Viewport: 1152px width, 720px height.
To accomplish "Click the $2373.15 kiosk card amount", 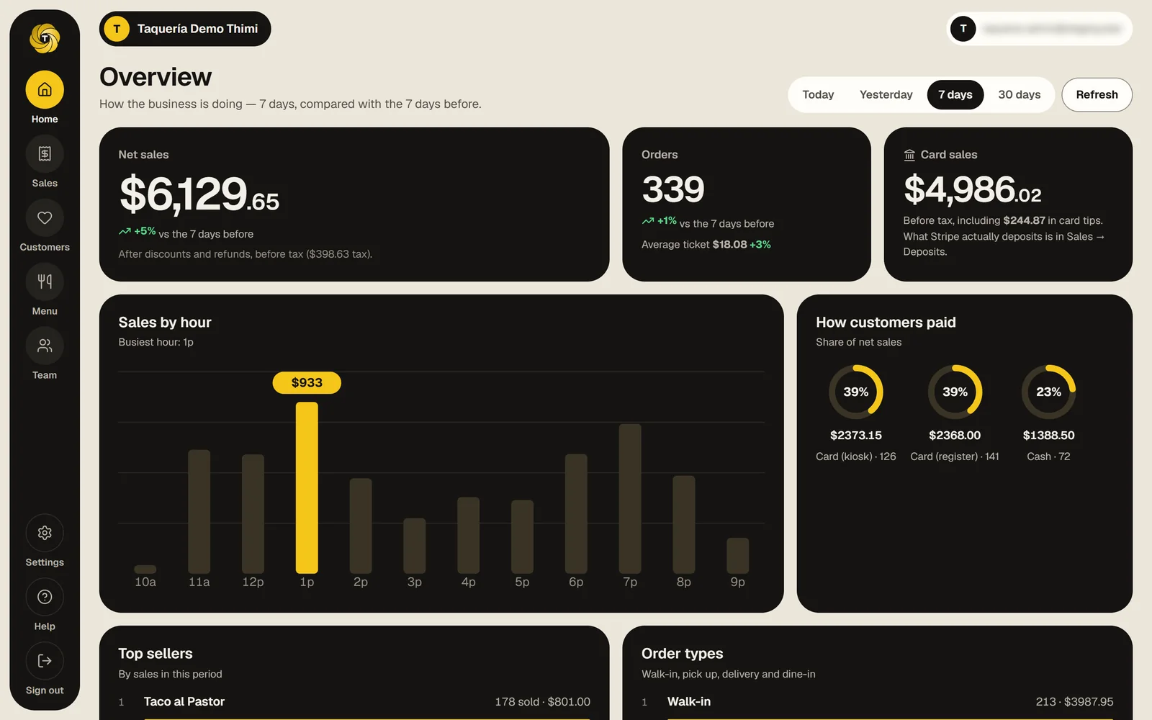I will [x=856, y=436].
